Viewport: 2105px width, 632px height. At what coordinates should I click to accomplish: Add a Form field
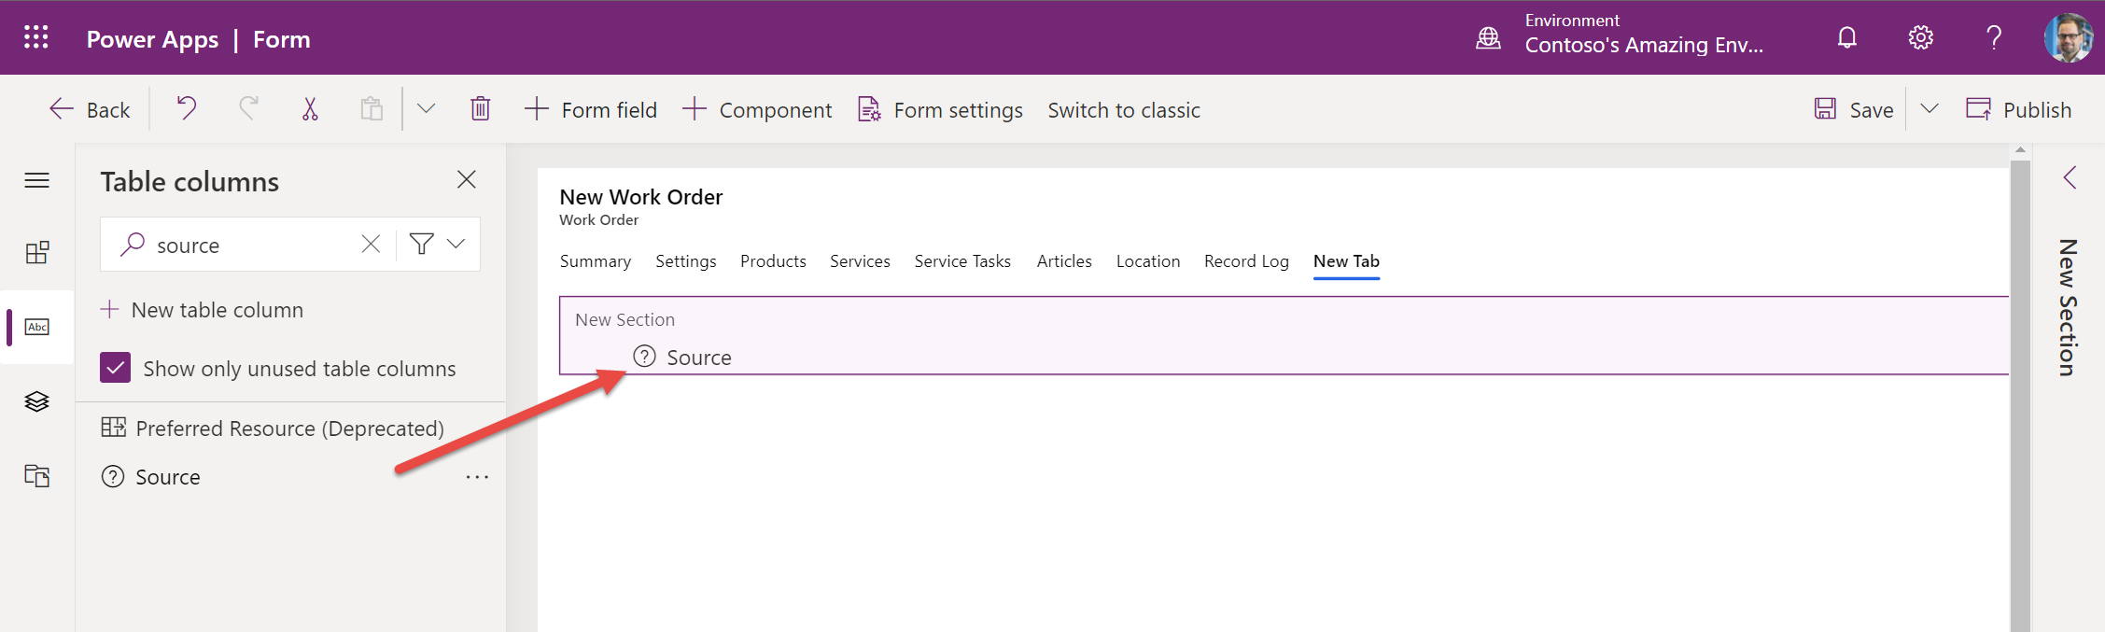coord(591,110)
